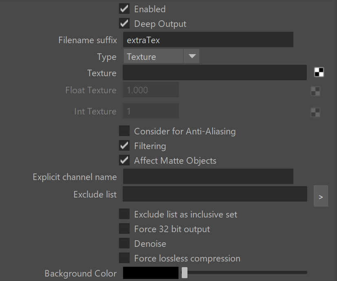Open the Type dropdown showing Texture
Viewport: 337px width, 281px height.
pyautogui.click(x=161, y=56)
